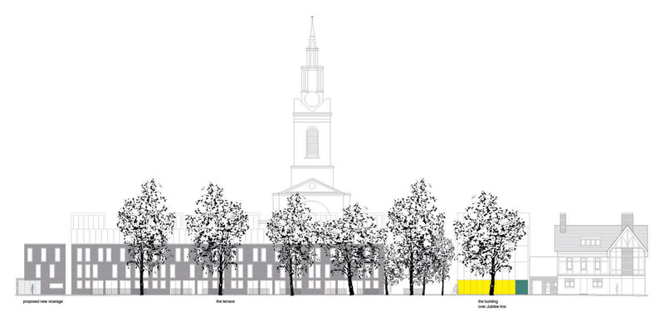Click the church's triangular pediment

click(x=312, y=187)
